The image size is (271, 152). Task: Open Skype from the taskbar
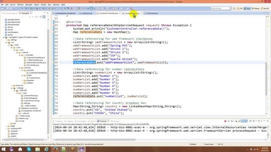29,149
